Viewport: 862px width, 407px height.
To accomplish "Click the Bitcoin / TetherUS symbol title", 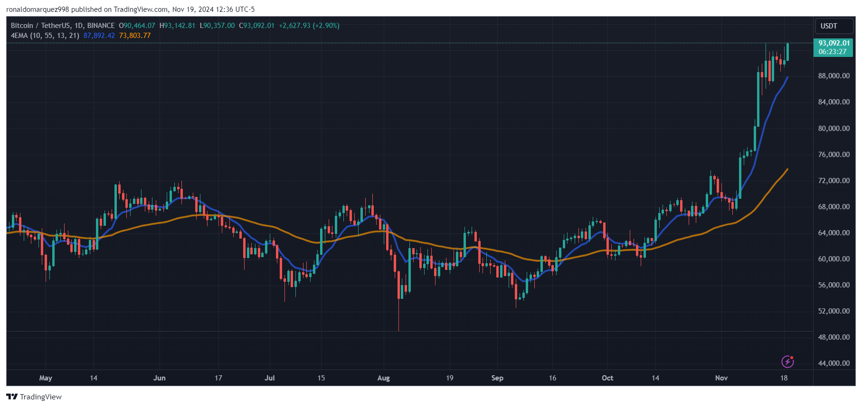I will tap(40, 26).
